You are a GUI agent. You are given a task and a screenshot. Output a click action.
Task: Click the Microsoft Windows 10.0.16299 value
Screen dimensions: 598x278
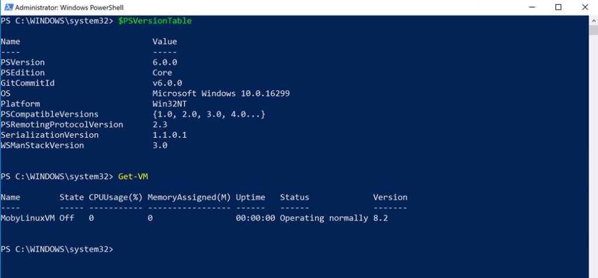[x=221, y=93]
